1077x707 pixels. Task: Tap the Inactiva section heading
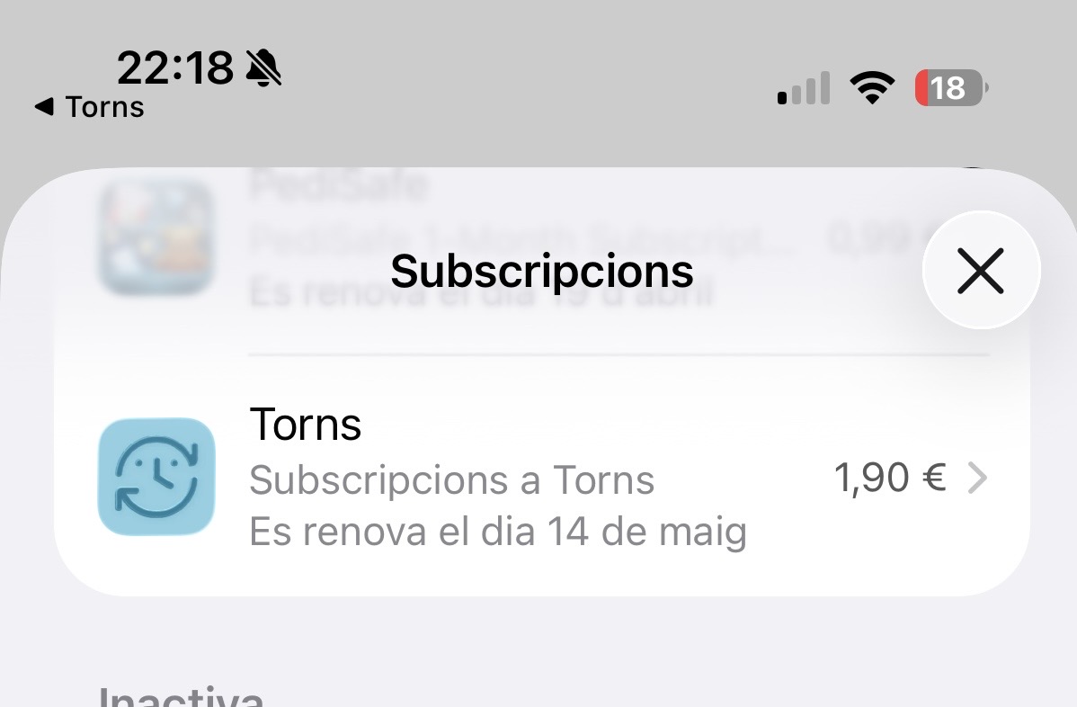click(x=181, y=695)
